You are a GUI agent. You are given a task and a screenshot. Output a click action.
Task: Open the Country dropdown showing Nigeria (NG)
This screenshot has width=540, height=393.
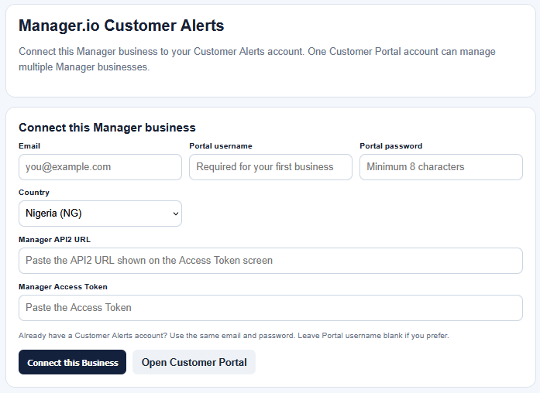point(100,214)
